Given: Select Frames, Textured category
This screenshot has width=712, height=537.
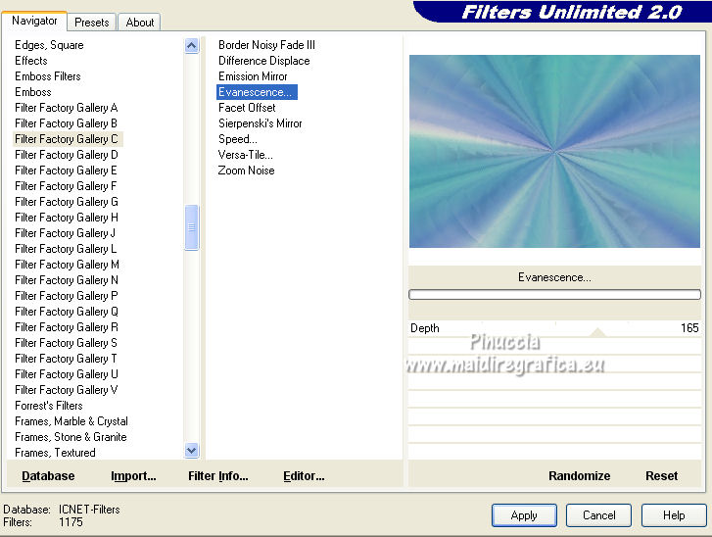Looking at the screenshot, I should (x=55, y=453).
